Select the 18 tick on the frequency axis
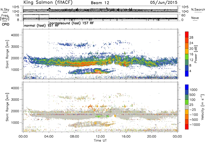Image resolution: width=205 pixels, height=142 pixels. click(17, 15)
